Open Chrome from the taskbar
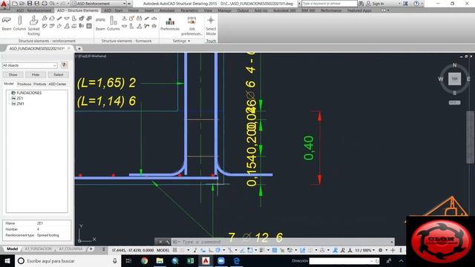The height and width of the screenshot is (267, 475). 144,260
